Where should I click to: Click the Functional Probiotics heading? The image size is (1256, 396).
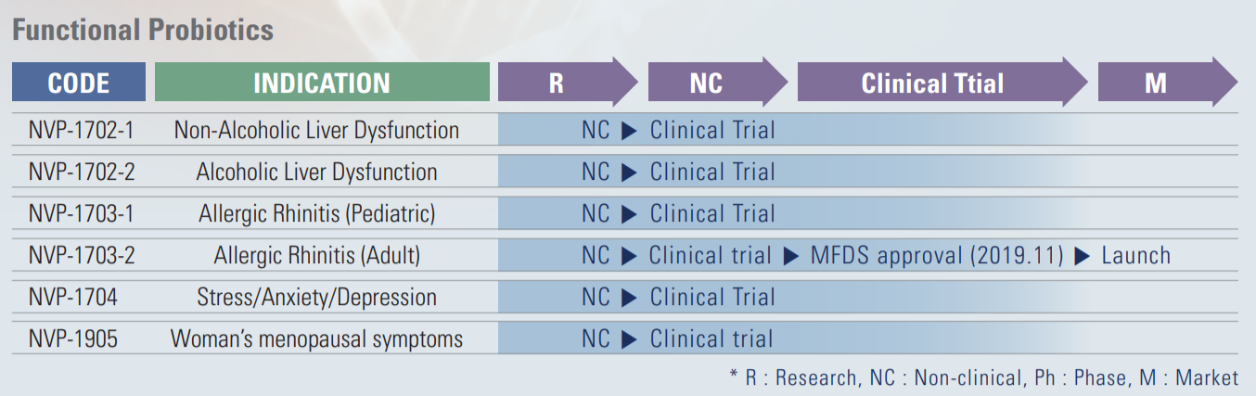143,30
